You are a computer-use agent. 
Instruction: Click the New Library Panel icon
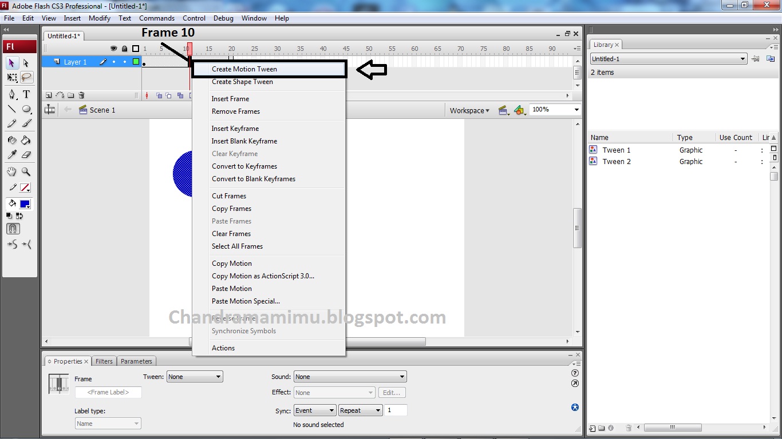click(x=771, y=58)
